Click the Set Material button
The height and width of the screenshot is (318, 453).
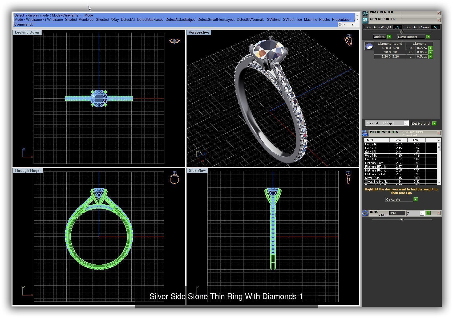click(x=421, y=124)
